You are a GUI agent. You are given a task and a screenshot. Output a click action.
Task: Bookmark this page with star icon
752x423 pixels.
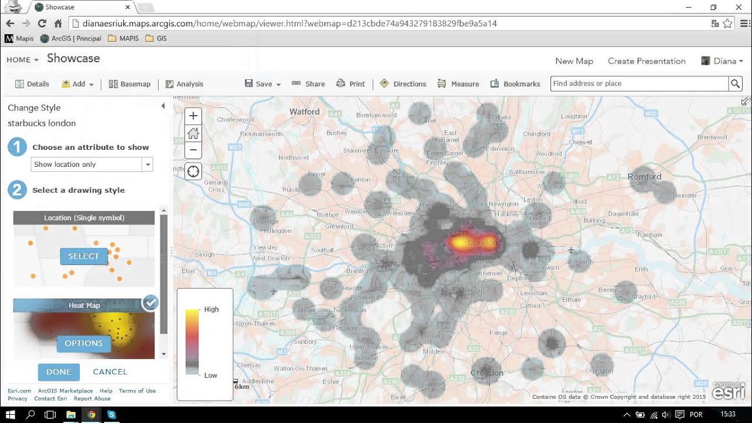728,23
